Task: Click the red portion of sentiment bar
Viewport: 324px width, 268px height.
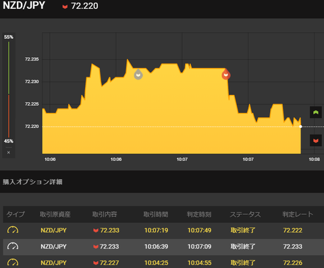Action: 9,116
